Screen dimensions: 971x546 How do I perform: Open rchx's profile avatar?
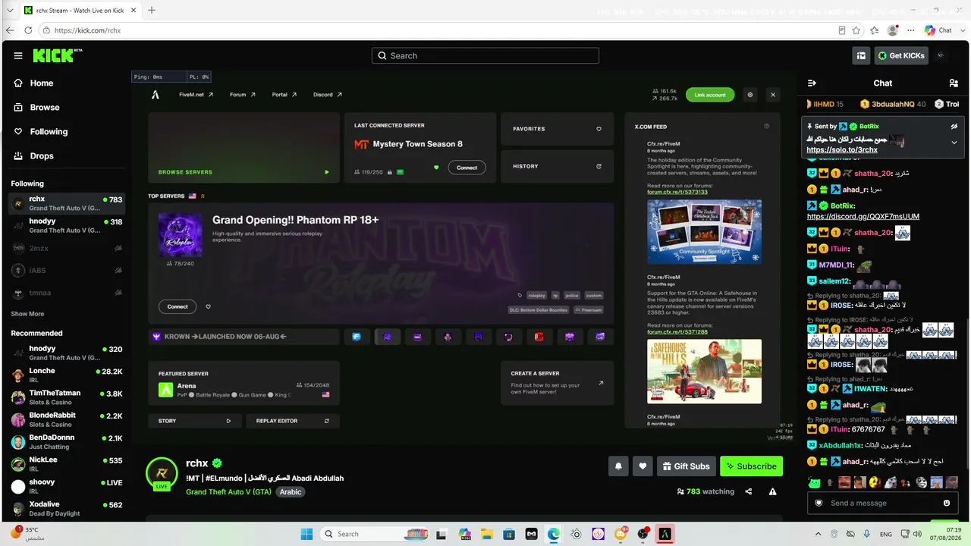(162, 473)
